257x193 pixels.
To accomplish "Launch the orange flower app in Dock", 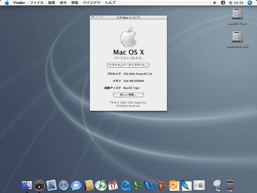I will [174, 185].
